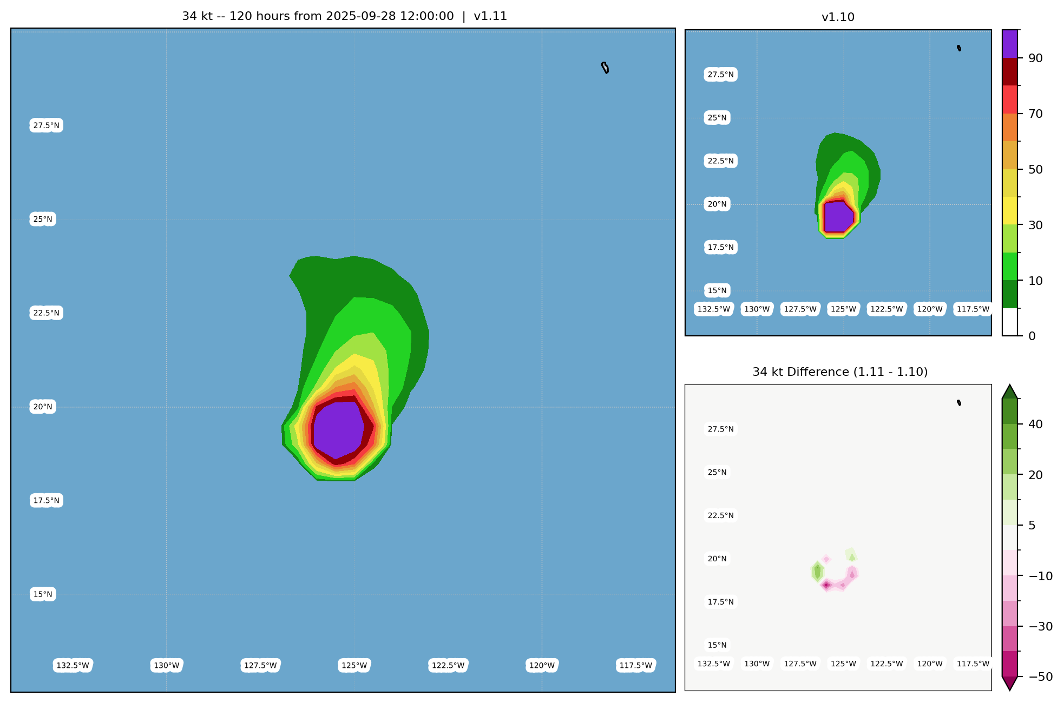Click the dark red colorbar swatch below 90
Image resolution: width=1064 pixels, height=703 pixels.
coord(1010,71)
